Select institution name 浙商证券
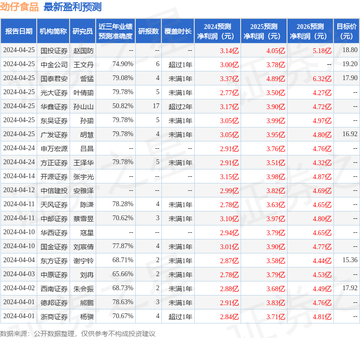The image size is (360, 338). [x=54, y=317]
